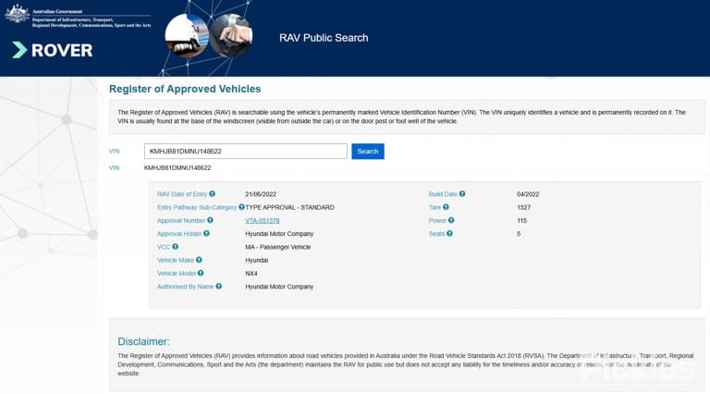The height and width of the screenshot is (394, 710).
Task: Click the info icon next to Approval Number
Action: (210, 220)
